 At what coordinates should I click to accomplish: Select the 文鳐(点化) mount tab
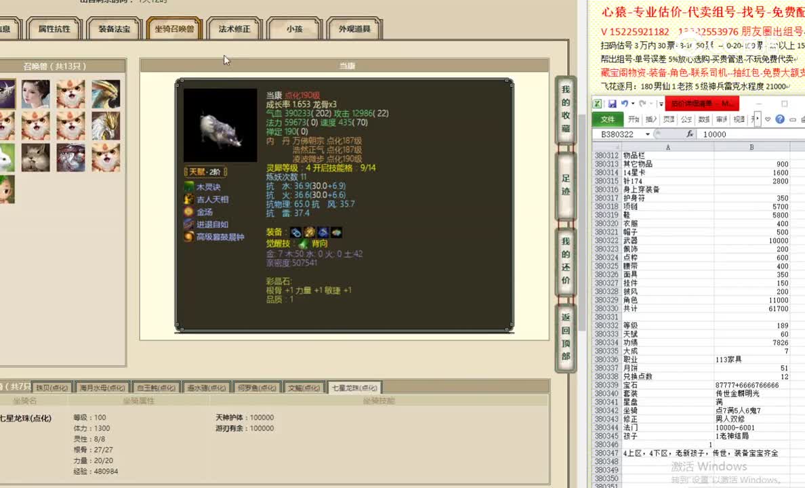304,388
